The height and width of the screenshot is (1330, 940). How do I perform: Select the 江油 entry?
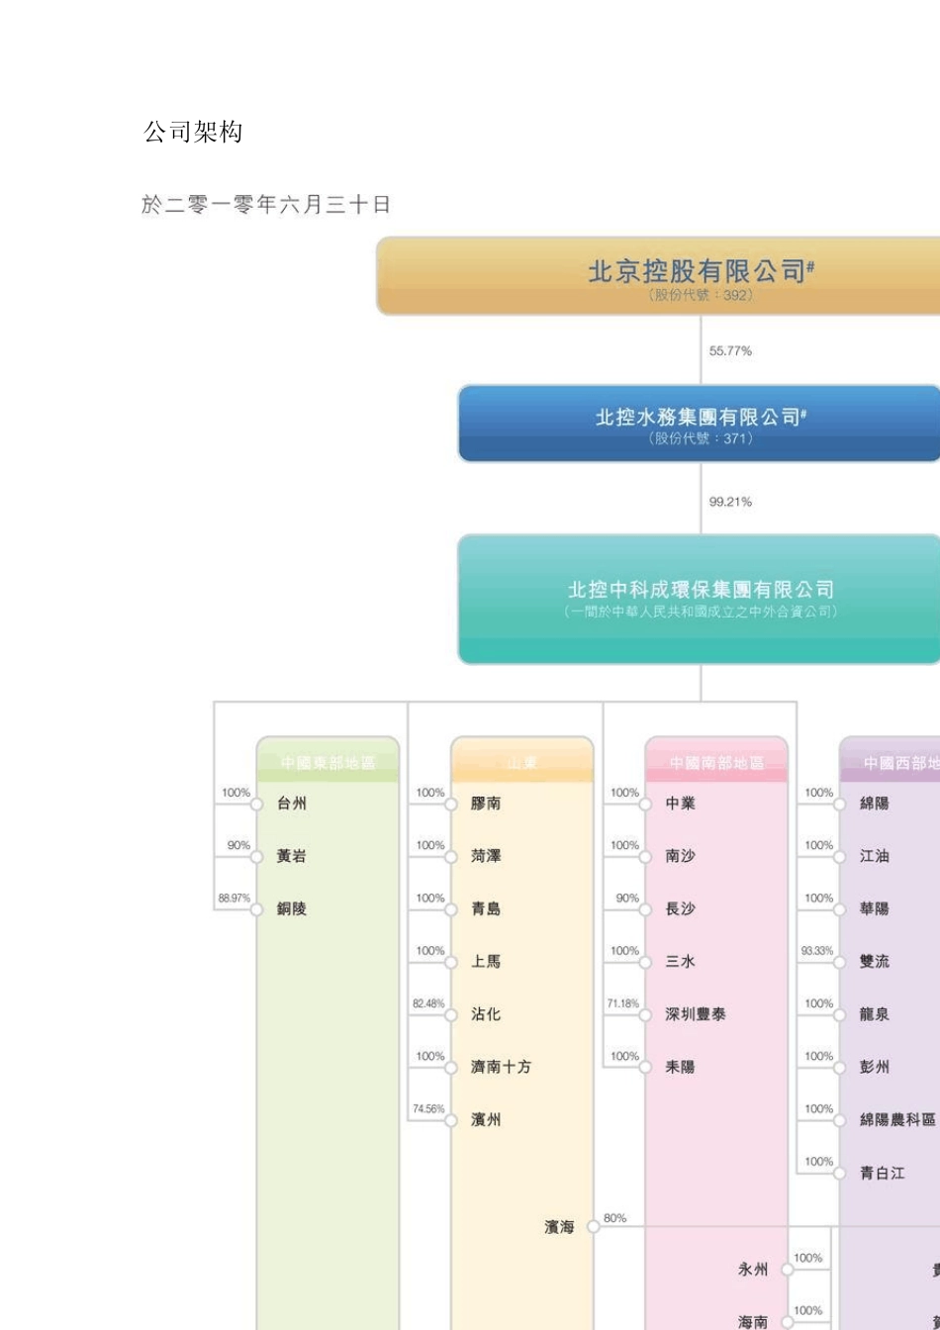pos(875,856)
